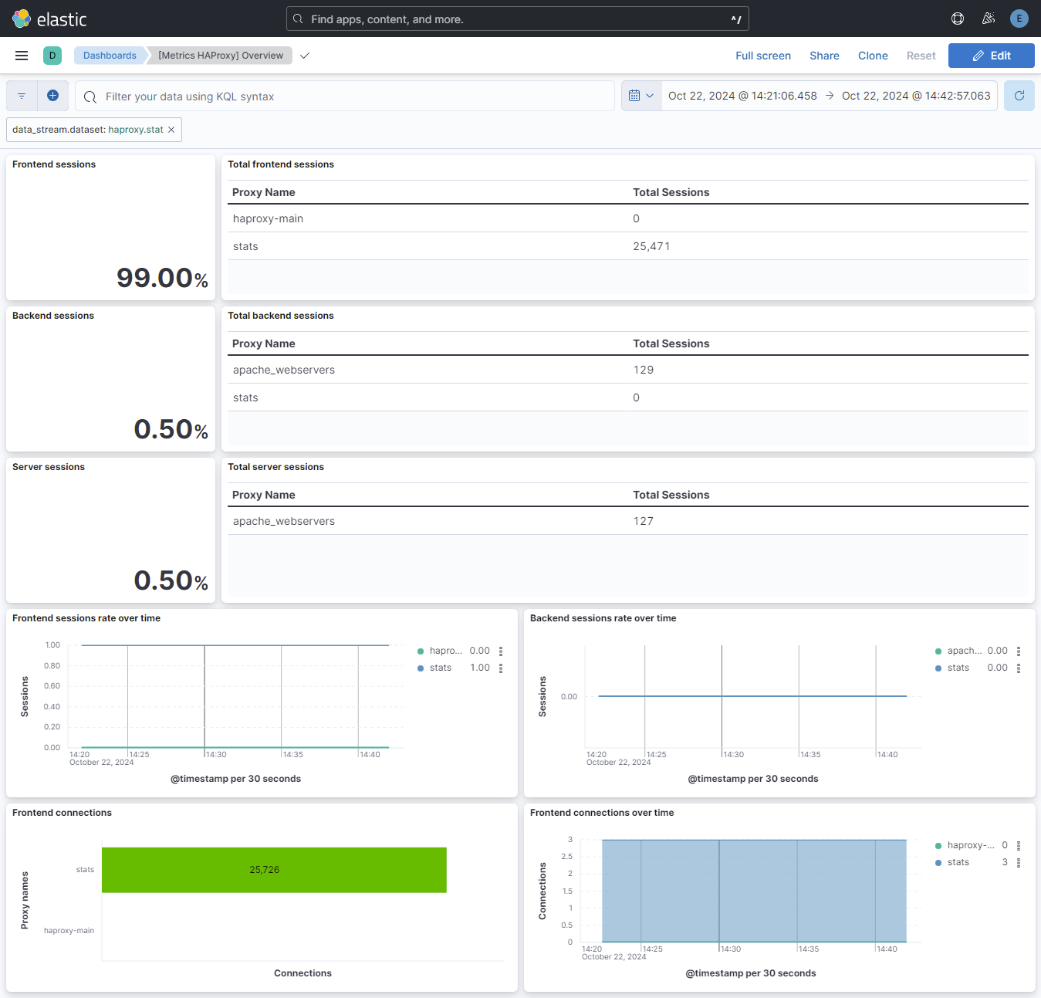This screenshot has width=1041, height=998.
Task: Open the main navigation hamburger menu
Action: (21, 55)
